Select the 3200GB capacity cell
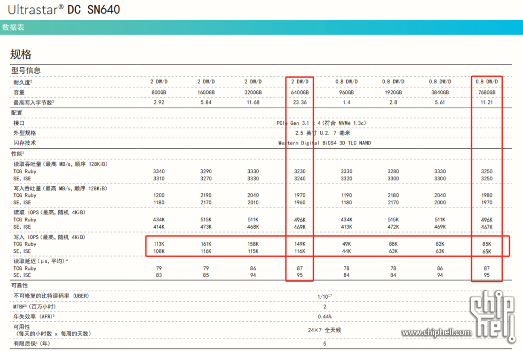This screenshot has height=351, width=523. pos(253,92)
